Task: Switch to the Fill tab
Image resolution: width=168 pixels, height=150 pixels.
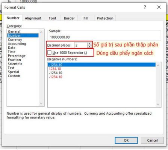Action: 86,18
